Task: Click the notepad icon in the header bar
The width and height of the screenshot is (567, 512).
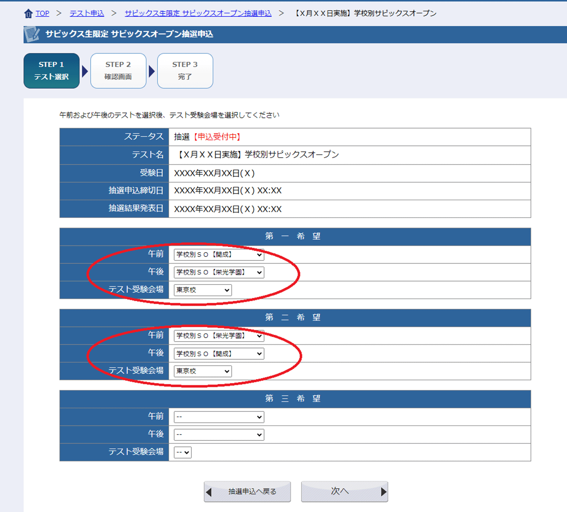Action: click(x=32, y=34)
